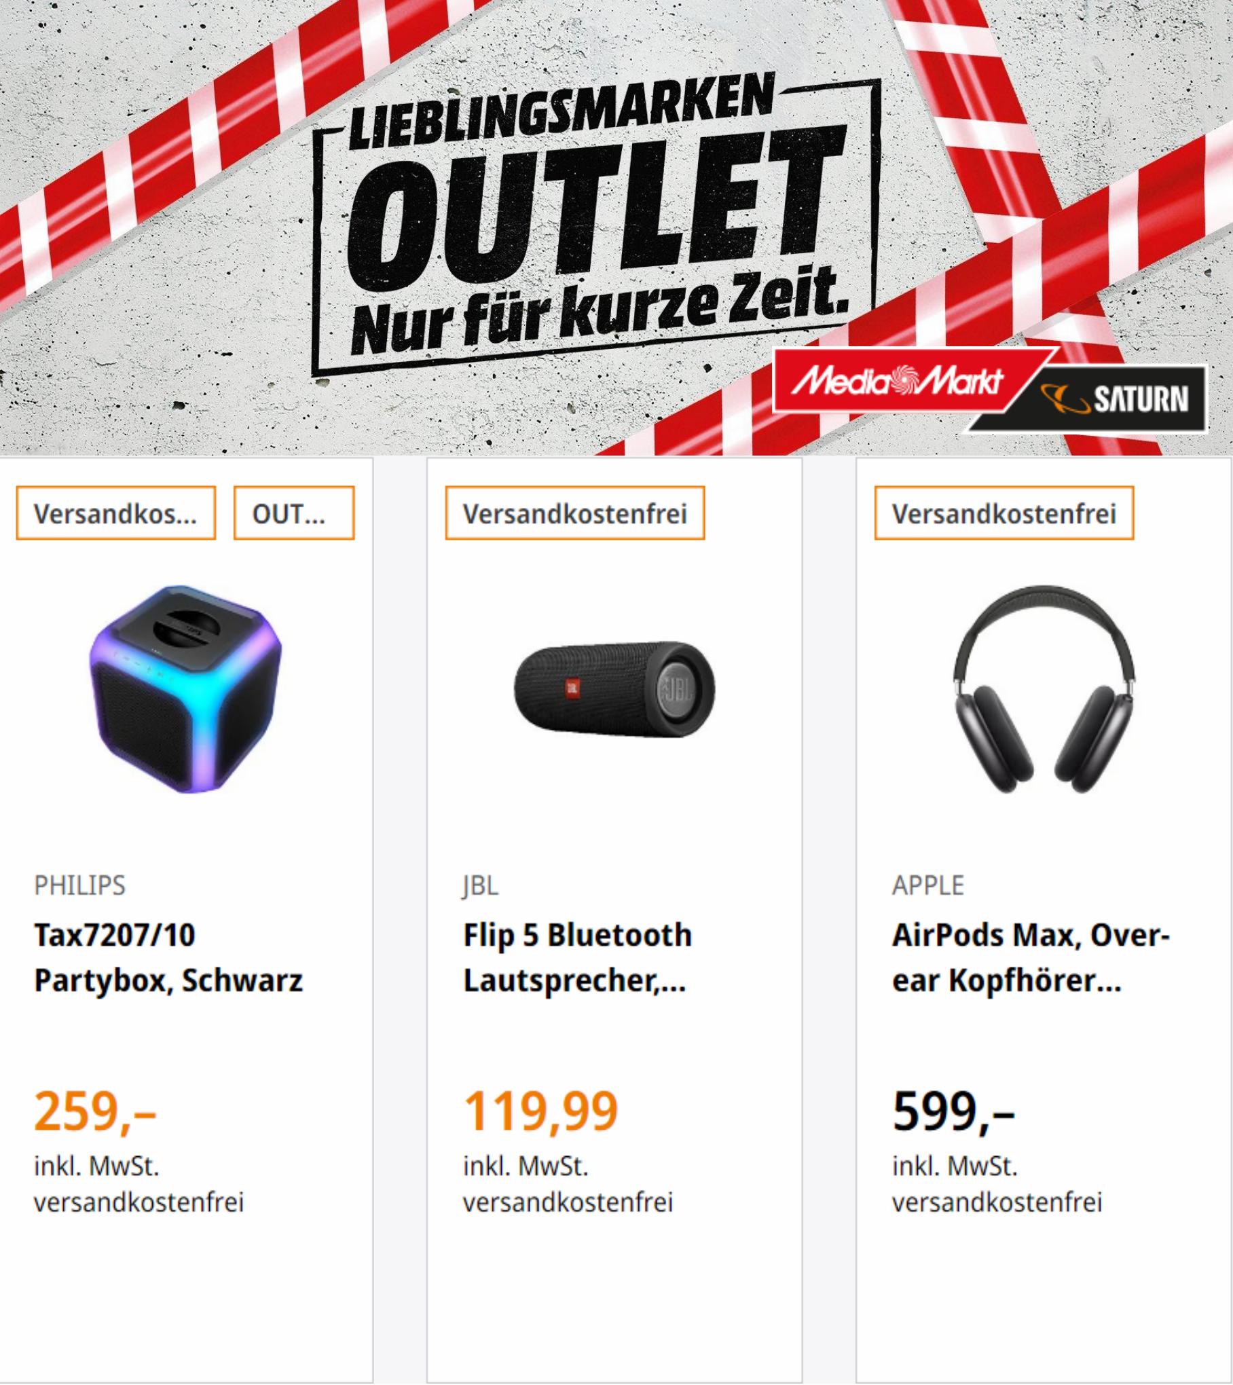Open the JBL Flip 5 speaker image
The width and height of the screenshot is (1233, 1385).
pos(614,689)
